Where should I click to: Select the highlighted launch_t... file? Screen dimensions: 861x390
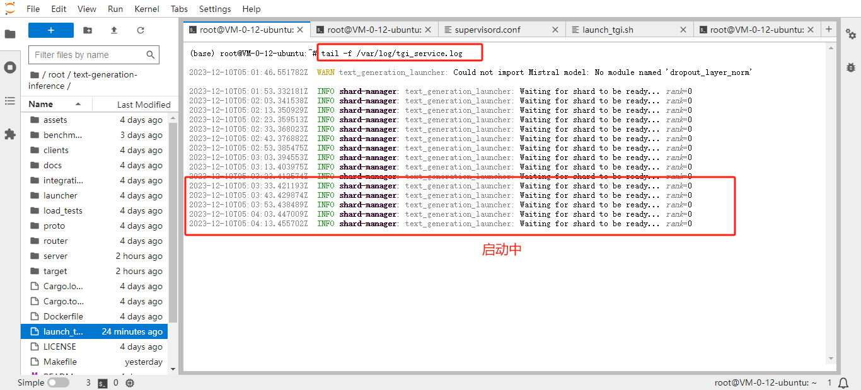[95, 331]
